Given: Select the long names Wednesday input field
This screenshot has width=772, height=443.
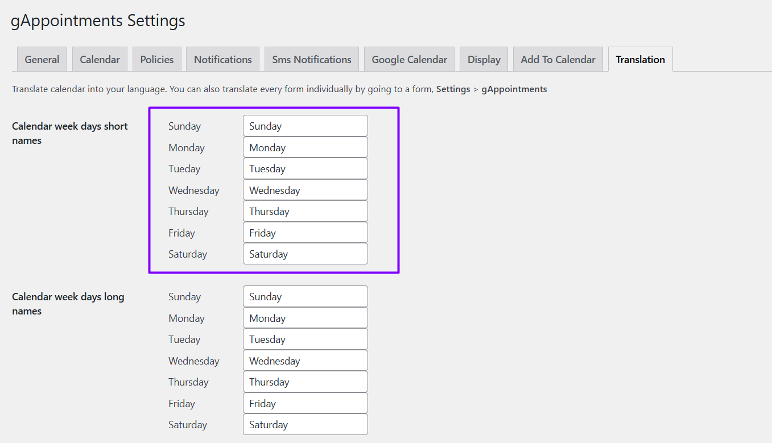Looking at the screenshot, I should tap(306, 361).
